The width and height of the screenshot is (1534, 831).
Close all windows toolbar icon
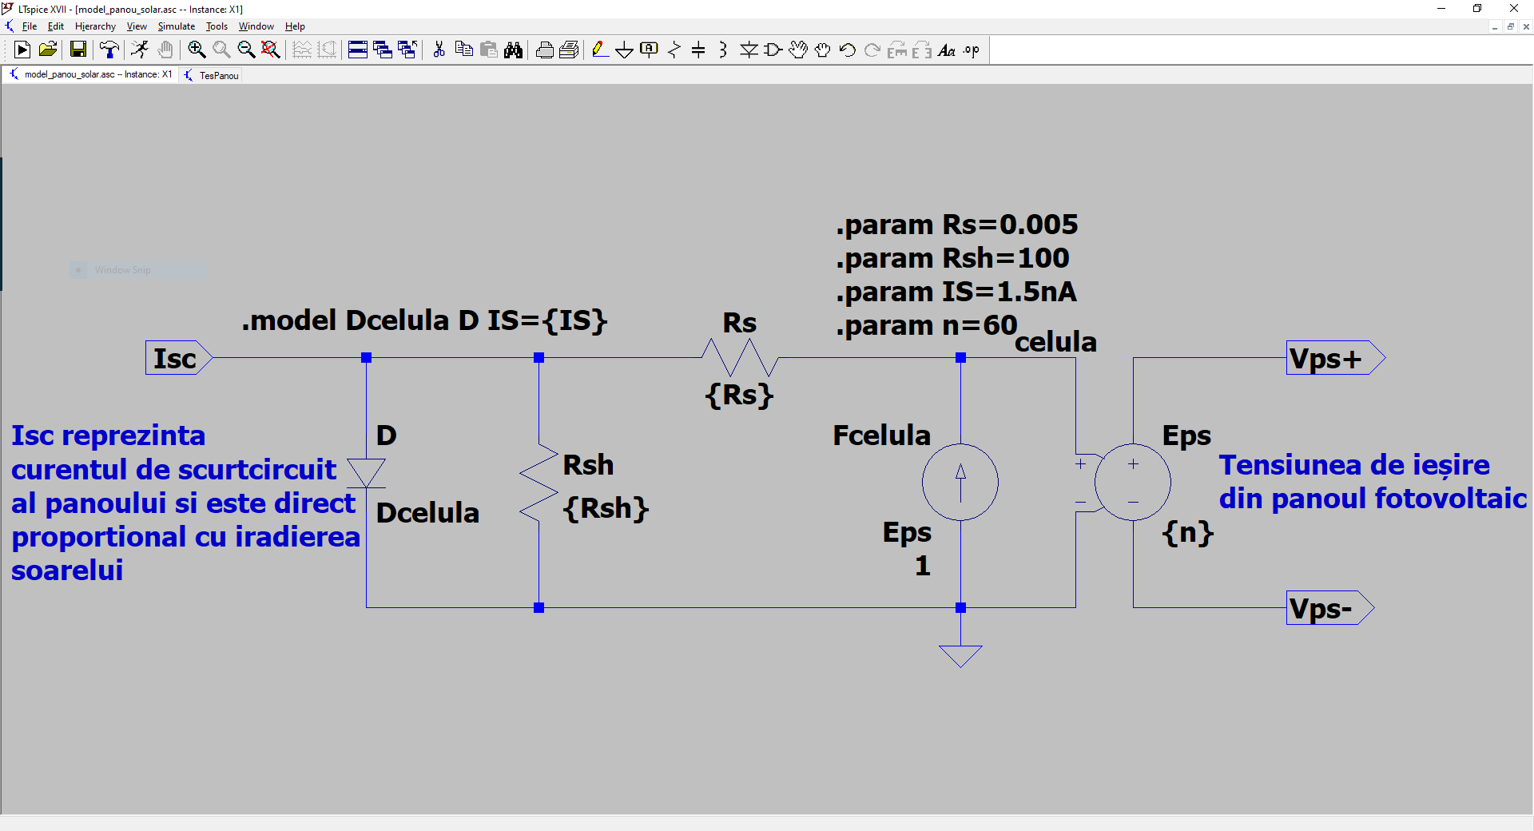[407, 50]
